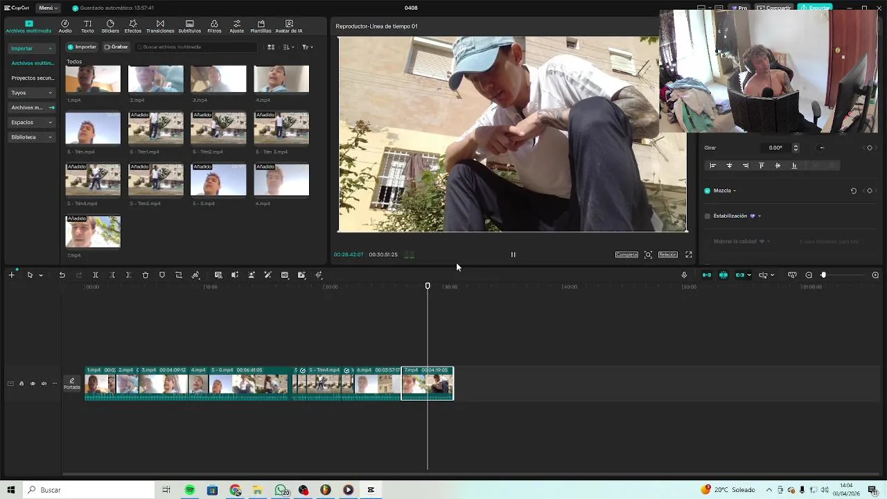Undo the last action

point(62,275)
